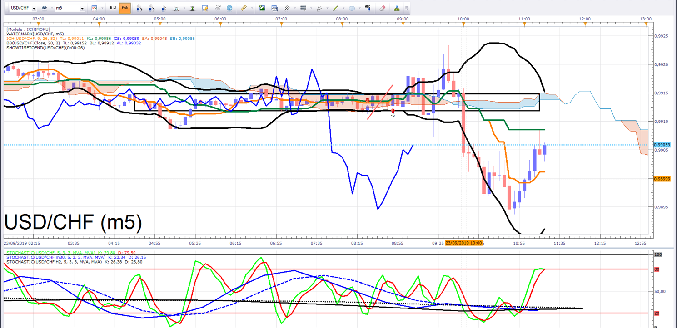Click the horizontal lines list icon
Screen dimensions: 677x328
coord(303,8)
